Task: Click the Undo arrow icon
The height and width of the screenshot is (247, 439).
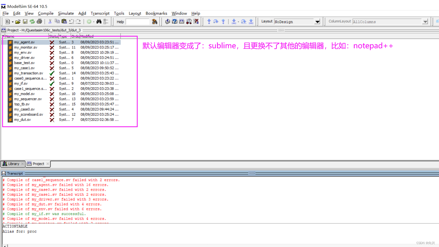Action: click(71, 21)
